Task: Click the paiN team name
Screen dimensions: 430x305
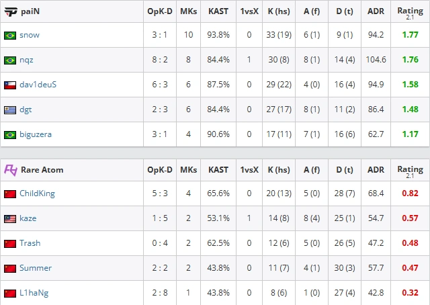Action: tap(30, 11)
